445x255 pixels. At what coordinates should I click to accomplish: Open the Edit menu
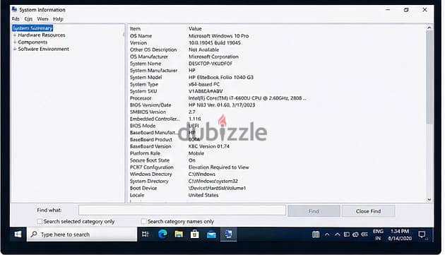tap(28, 19)
